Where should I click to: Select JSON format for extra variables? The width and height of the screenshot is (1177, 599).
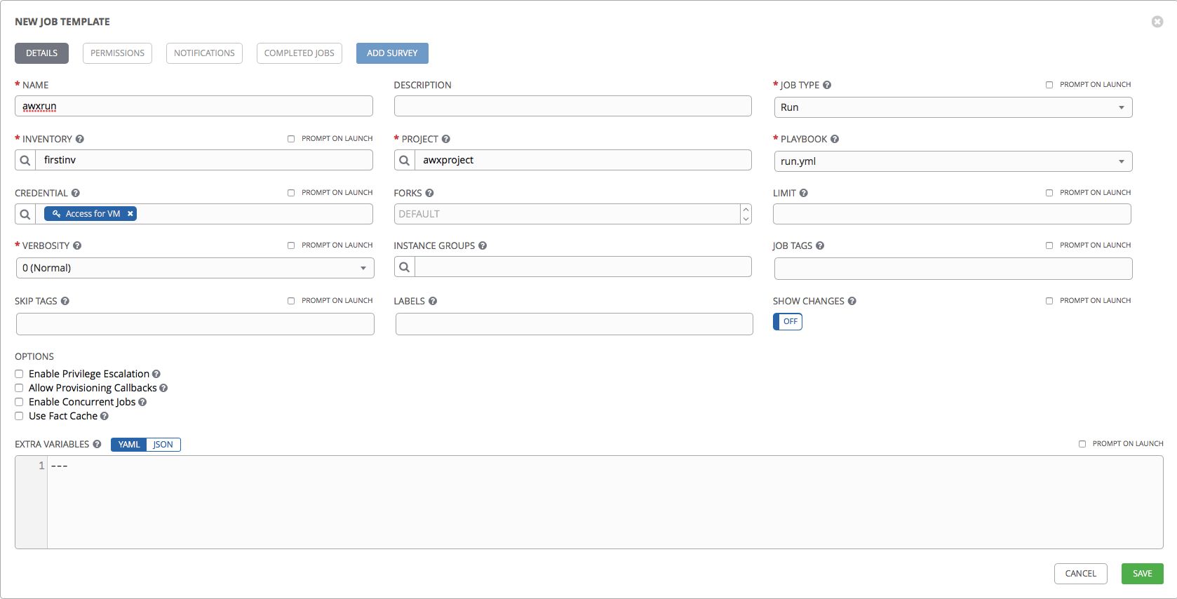[x=163, y=445]
